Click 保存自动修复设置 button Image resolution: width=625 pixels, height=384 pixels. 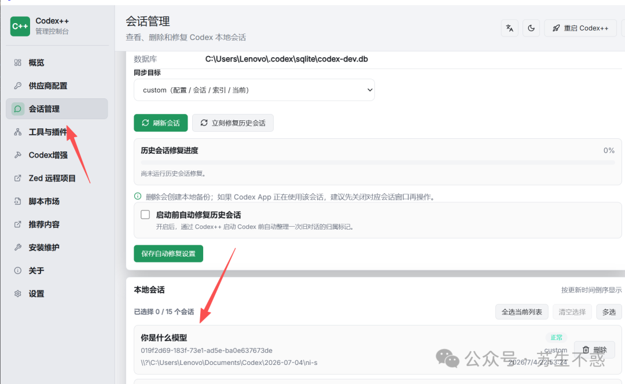(168, 254)
